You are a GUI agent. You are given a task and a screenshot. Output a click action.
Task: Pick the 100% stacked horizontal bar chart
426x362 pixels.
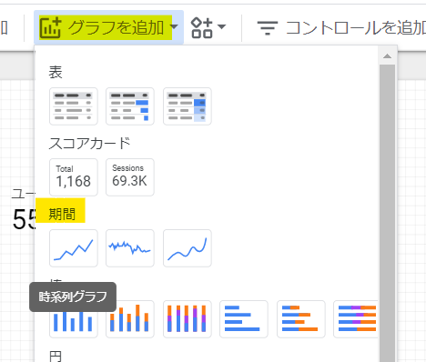pyautogui.click(x=356, y=319)
